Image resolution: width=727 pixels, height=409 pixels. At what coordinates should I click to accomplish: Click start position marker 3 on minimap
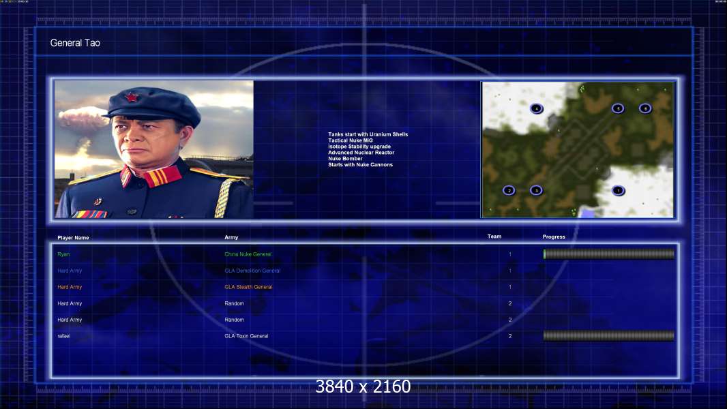pyautogui.click(x=536, y=190)
